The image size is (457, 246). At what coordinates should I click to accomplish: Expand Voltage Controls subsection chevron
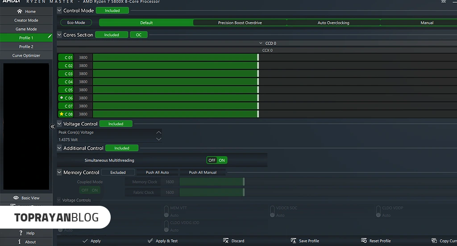[x=58, y=200]
